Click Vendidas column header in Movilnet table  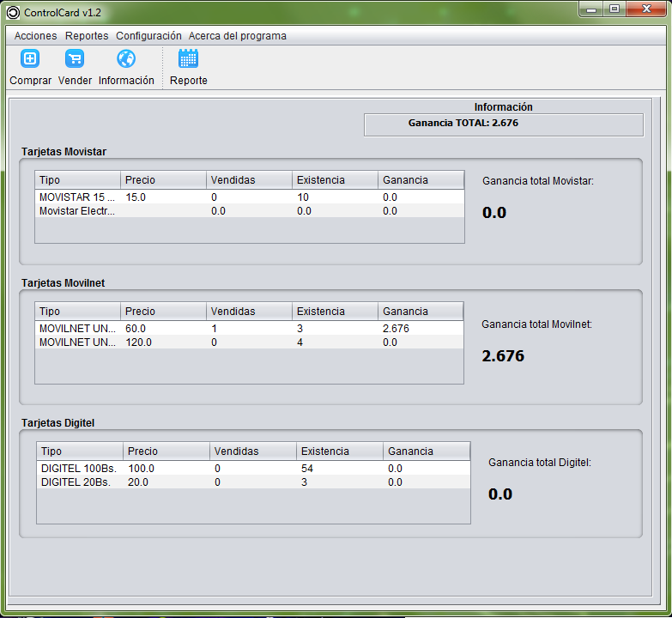click(249, 312)
